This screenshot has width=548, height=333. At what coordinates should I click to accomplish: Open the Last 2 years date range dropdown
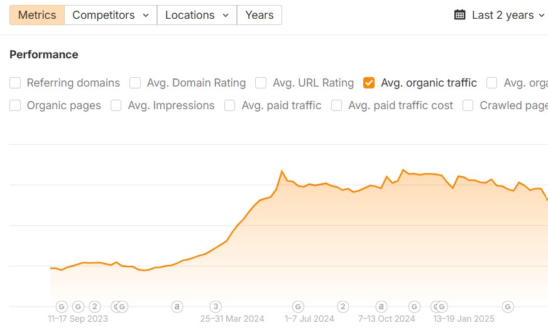[500, 15]
